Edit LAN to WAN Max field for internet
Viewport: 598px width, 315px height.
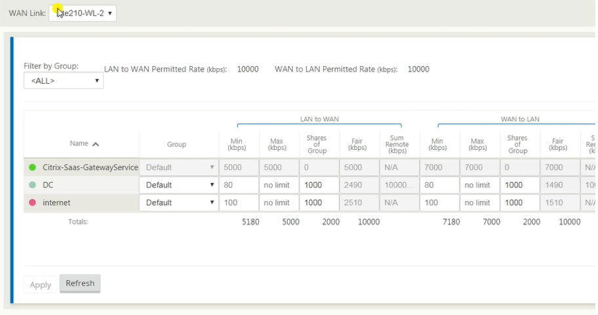(279, 202)
